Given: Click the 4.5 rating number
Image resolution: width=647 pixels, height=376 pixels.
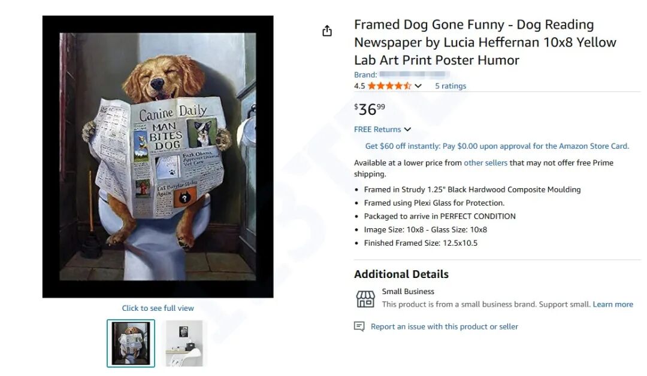Looking at the screenshot, I should click(359, 86).
